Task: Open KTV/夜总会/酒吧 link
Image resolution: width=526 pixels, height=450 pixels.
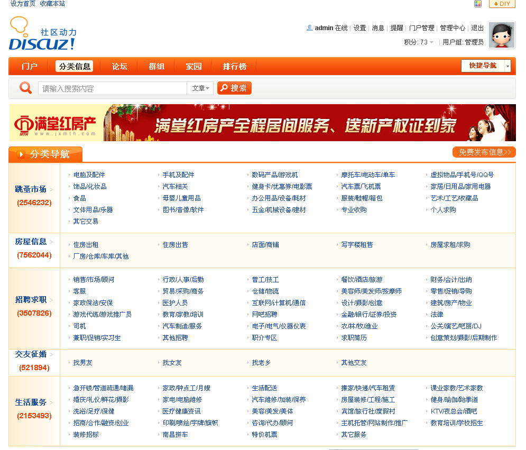Action: 454,411
